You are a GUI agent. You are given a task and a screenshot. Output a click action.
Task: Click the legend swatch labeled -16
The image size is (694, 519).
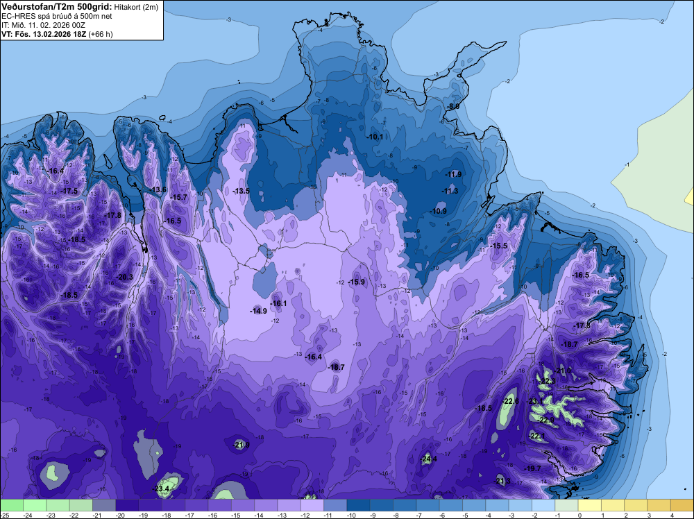[219, 505]
